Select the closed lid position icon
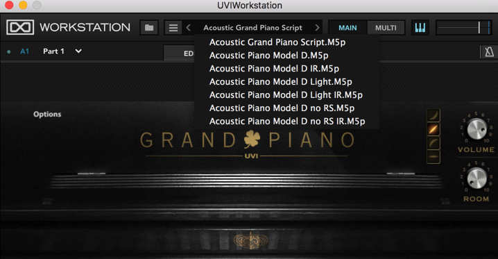 point(433,156)
